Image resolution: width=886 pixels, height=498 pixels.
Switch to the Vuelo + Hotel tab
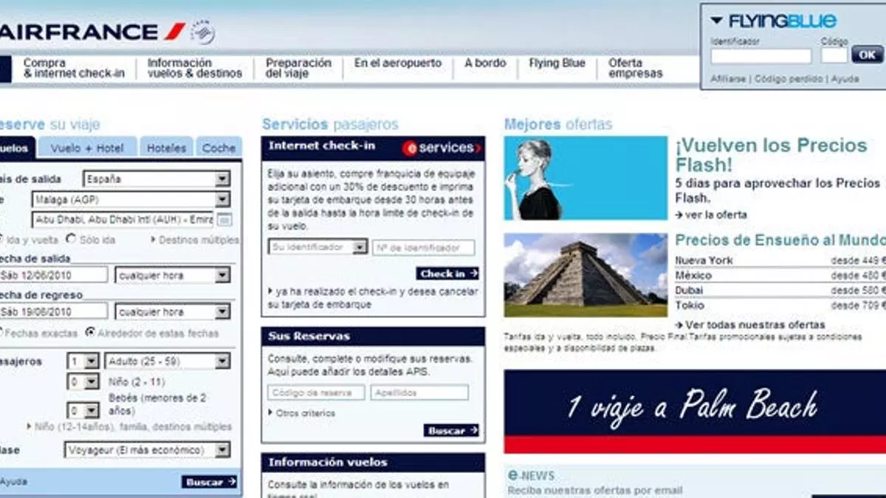[87, 148]
